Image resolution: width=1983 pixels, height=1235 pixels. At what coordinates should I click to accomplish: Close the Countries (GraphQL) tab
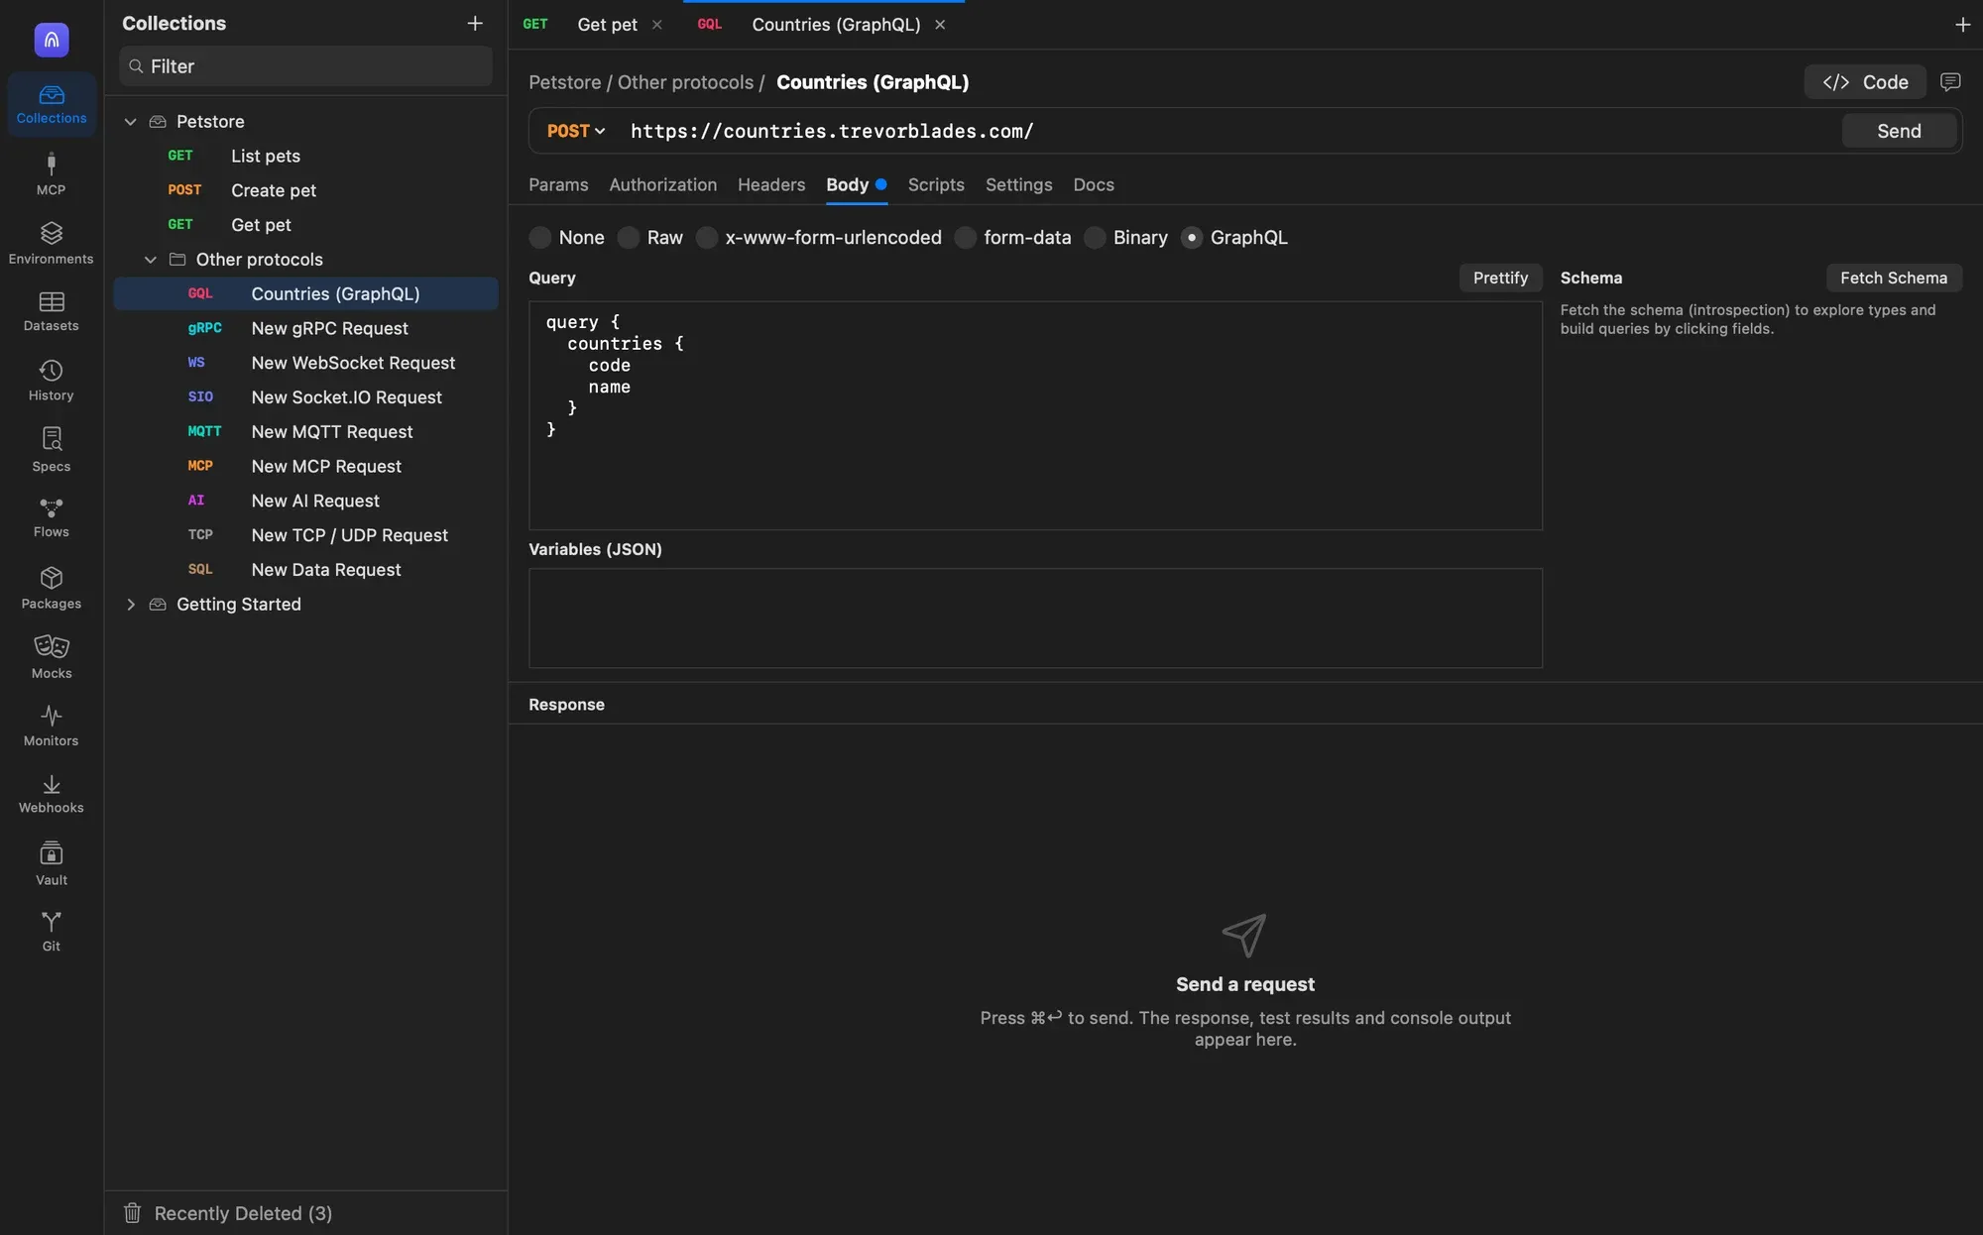940,25
